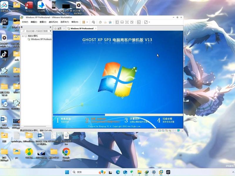Open the 编辑(E) menu
The height and width of the screenshot is (176, 235).
point(34,22)
